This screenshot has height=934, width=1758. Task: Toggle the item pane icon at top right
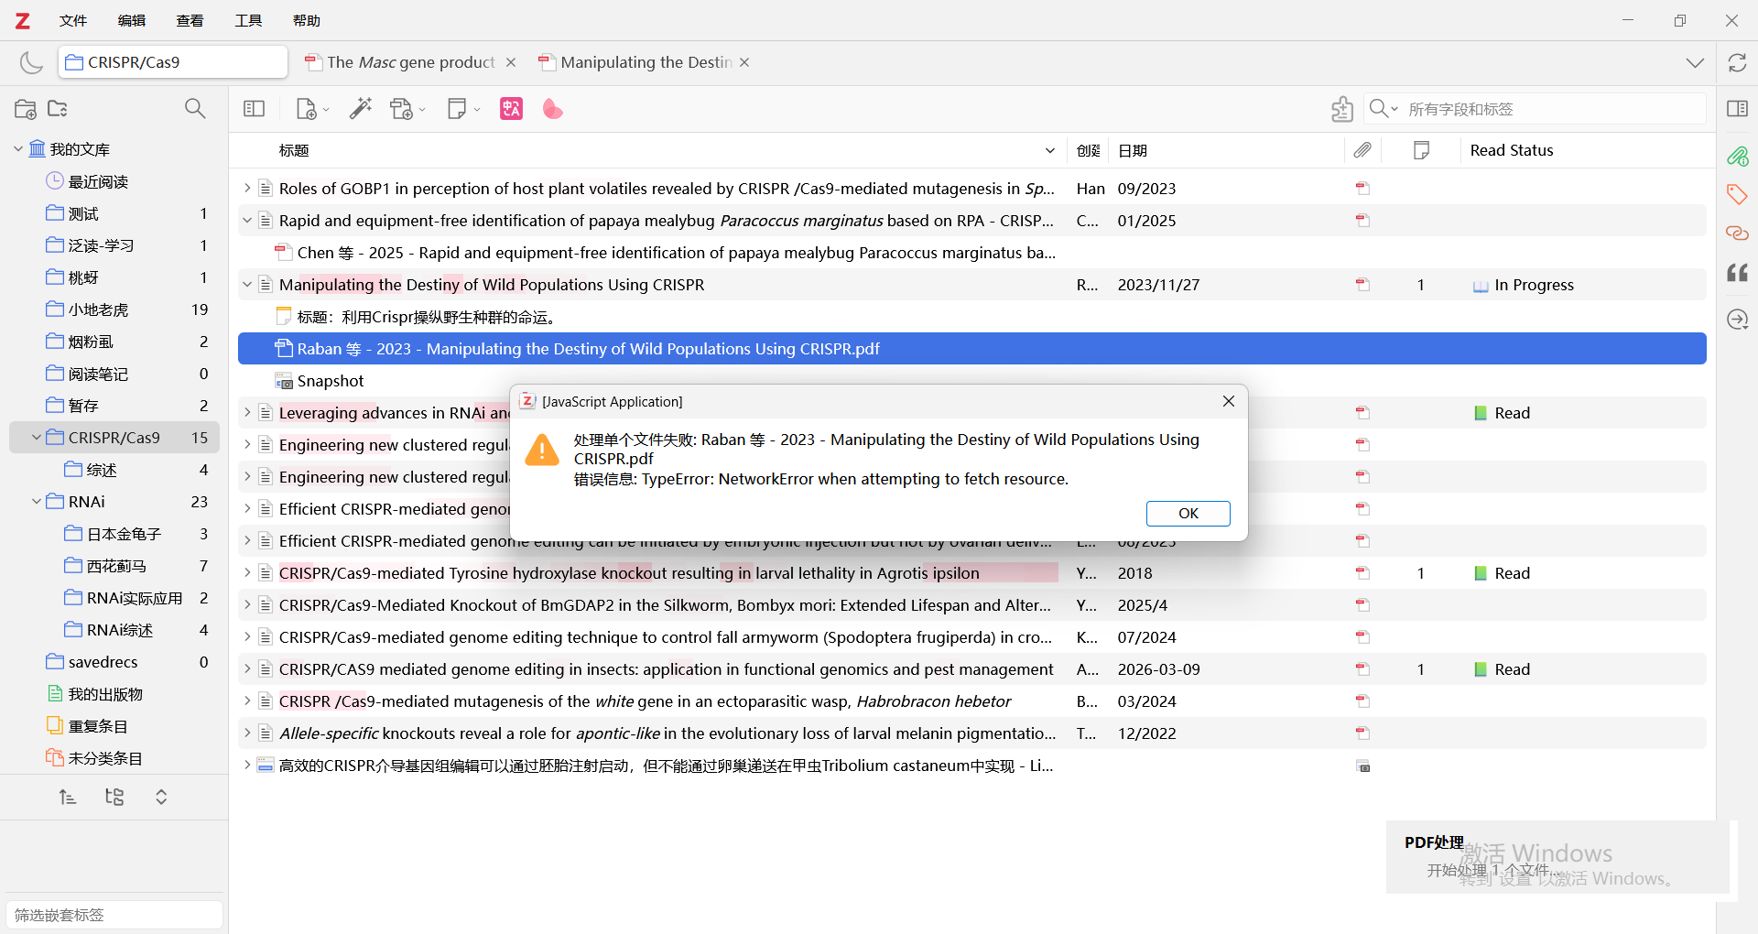pyautogui.click(x=1737, y=109)
